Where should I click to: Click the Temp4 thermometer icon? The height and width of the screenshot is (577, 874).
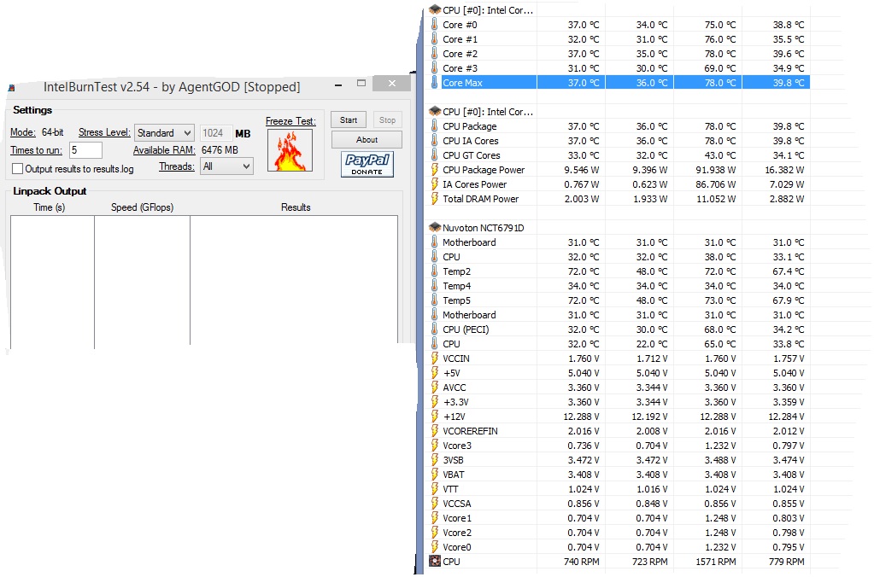[435, 285]
